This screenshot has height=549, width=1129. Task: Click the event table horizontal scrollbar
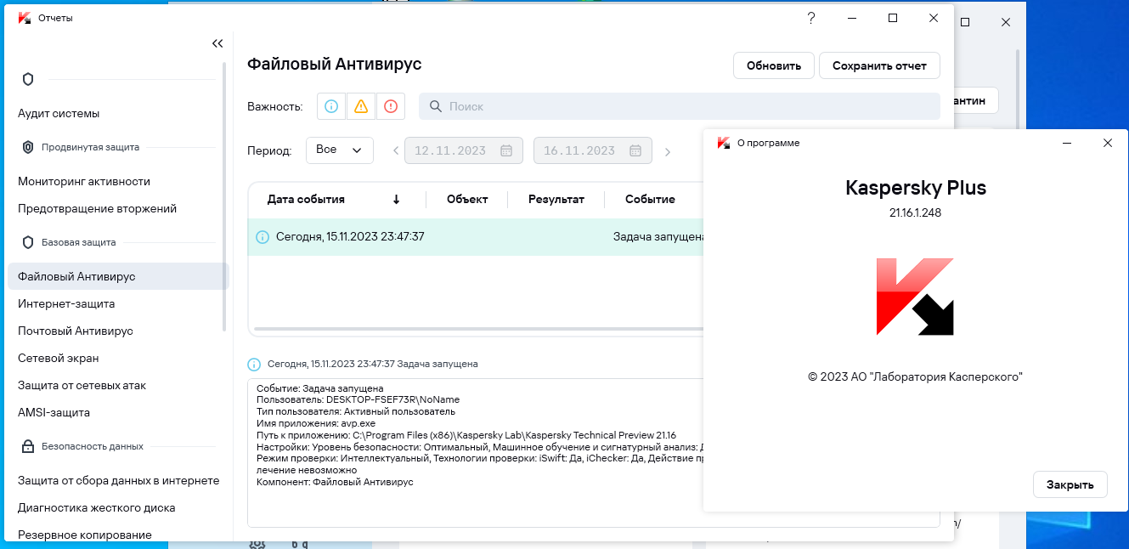tap(478, 328)
